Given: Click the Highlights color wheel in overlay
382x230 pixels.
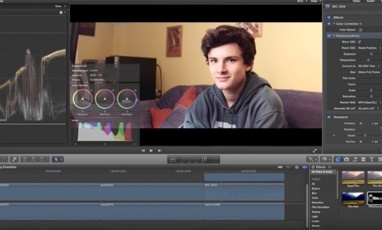Looking at the screenshot, I should click(x=127, y=99).
